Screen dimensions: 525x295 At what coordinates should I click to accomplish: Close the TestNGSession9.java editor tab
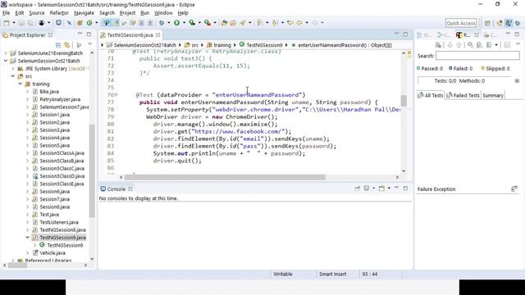click(157, 34)
